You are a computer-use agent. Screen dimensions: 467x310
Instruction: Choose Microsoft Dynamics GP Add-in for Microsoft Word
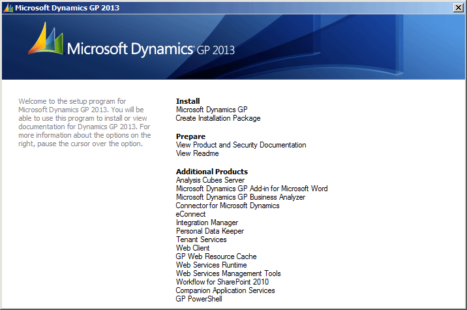(x=252, y=189)
